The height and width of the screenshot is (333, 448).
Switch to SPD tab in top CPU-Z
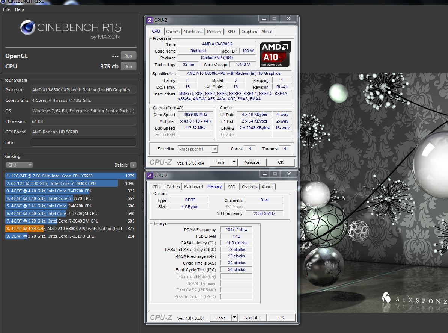(x=231, y=32)
